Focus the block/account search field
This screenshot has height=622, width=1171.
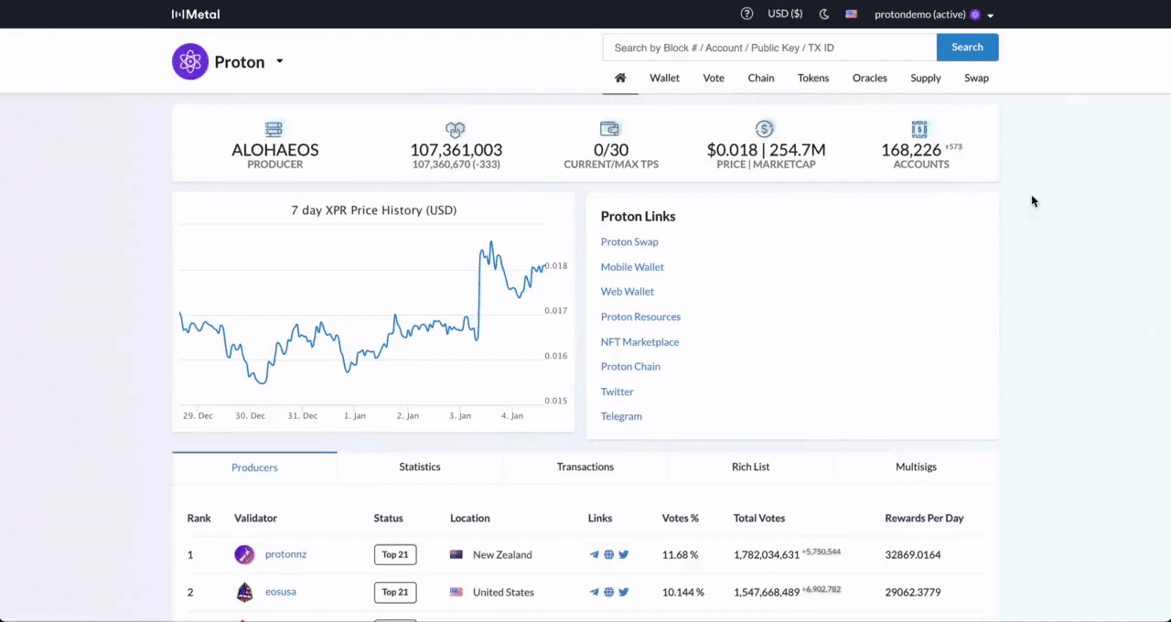(x=769, y=48)
